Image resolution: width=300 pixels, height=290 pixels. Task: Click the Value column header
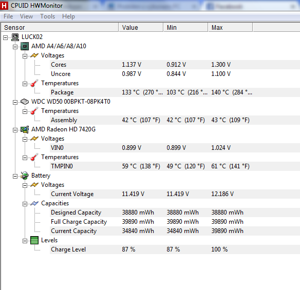(x=141, y=27)
